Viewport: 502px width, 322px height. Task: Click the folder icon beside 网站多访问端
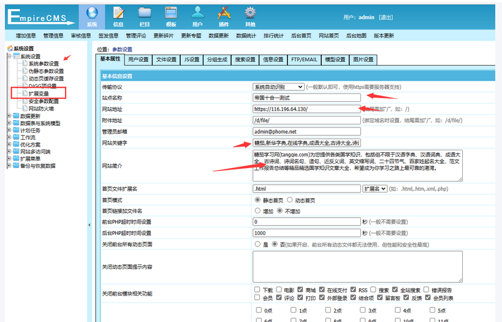(16, 151)
